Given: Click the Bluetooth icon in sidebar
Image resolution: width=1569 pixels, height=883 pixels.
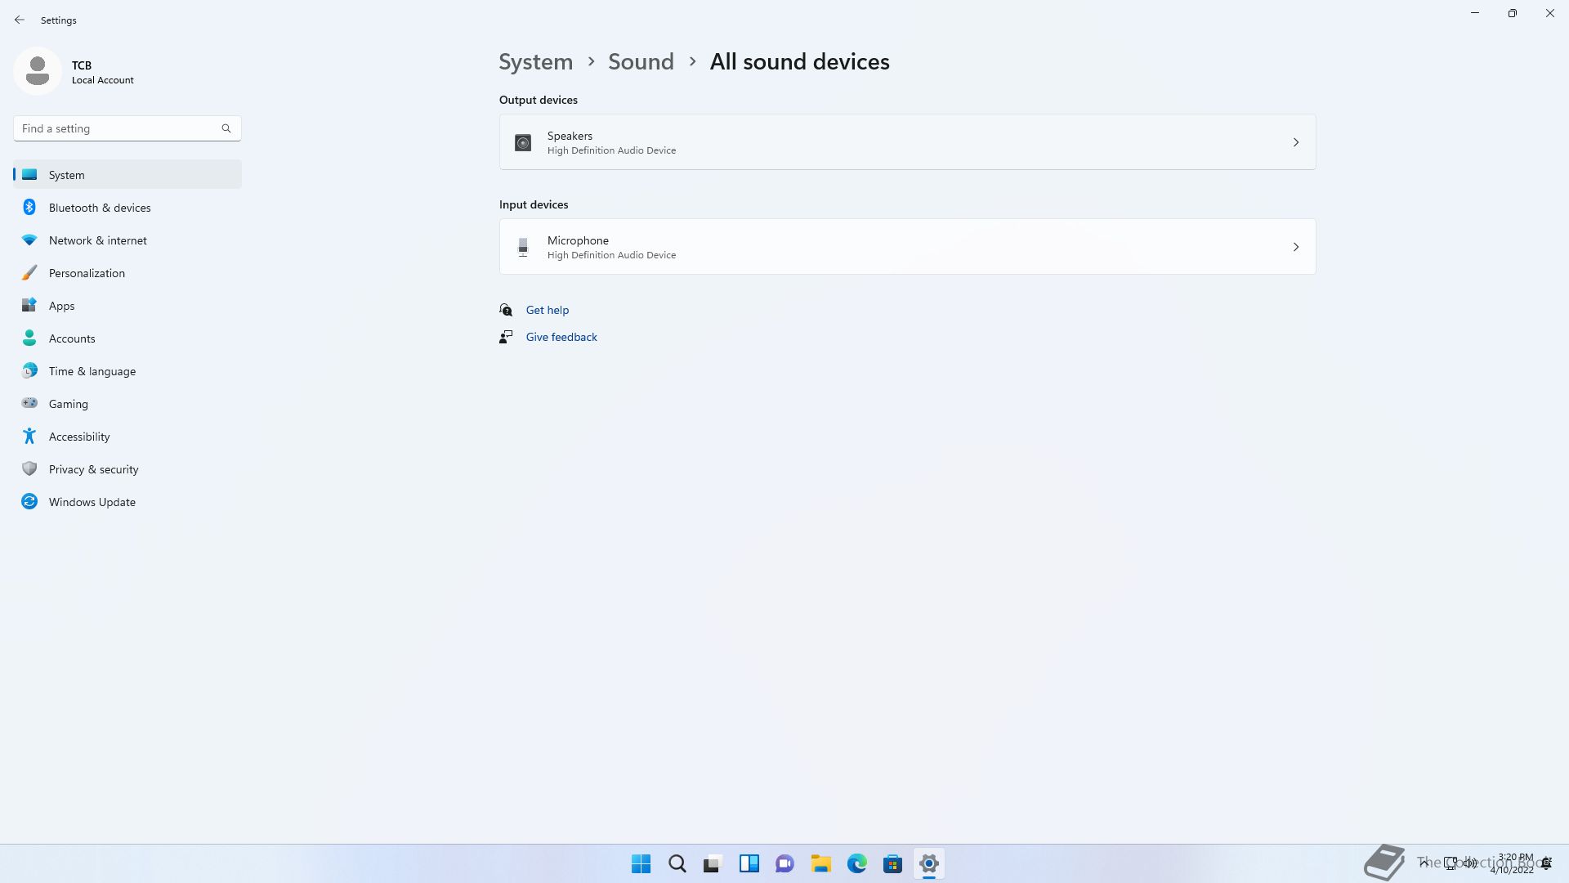Looking at the screenshot, I should tap(29, 207).
